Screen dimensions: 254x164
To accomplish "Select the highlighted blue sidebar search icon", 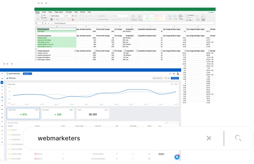I will tap(2, 83).
